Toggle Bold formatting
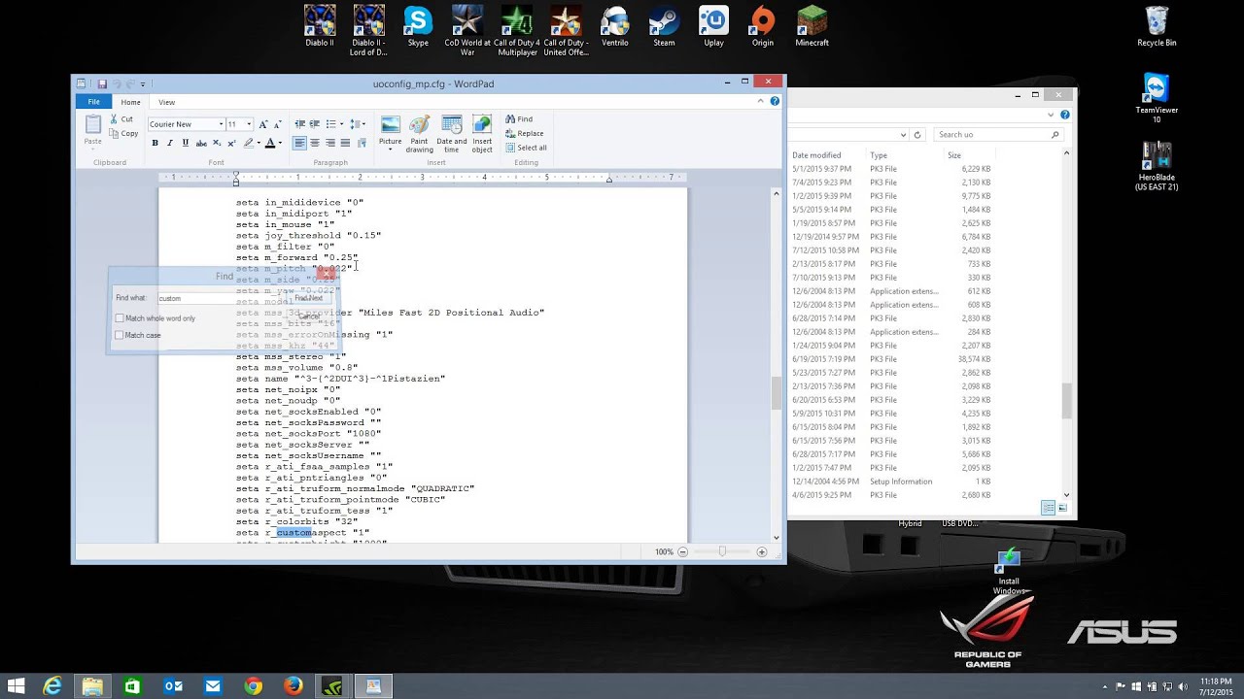The image size is (1244, 699). (x=155, y=143)
